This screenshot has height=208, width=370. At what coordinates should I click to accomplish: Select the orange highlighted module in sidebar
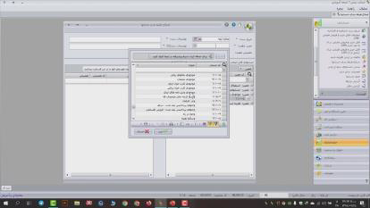(x=341, y=143)
